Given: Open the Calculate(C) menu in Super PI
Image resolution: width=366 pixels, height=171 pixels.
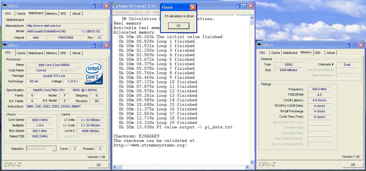Looking at the screenshot, I should click(122, 12).
